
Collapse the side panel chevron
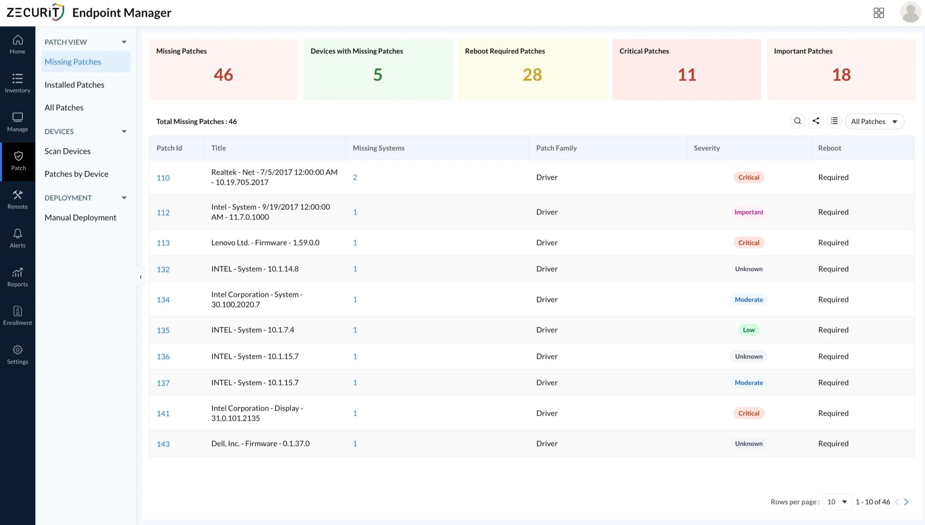[x=141, y=277]
